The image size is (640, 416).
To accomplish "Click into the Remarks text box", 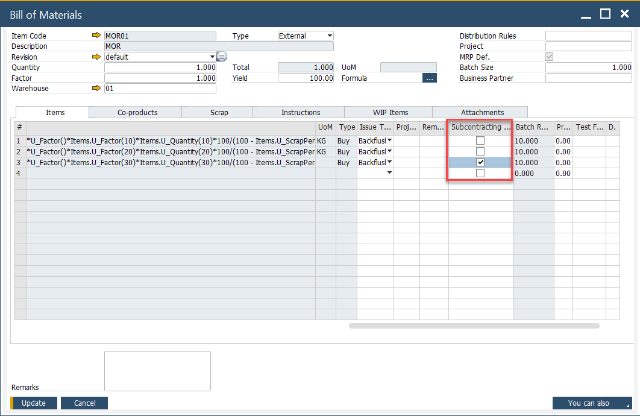I will (157, 371).
